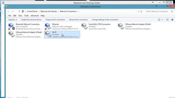The width and height of the screenshot is (175, 98).
Task: Close the Network Connections window
Action: pyautogui.click(x=173, y=6)
